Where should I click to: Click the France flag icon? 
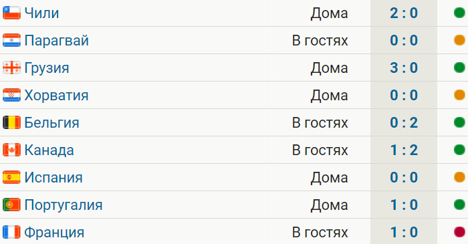click(x=11, y=233)
